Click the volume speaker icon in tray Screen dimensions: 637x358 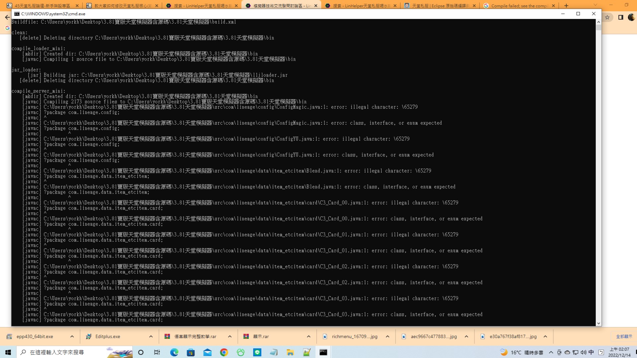(x=583, y=352)
